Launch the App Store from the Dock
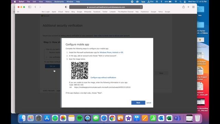220x124 pixels. click(47, 118)
